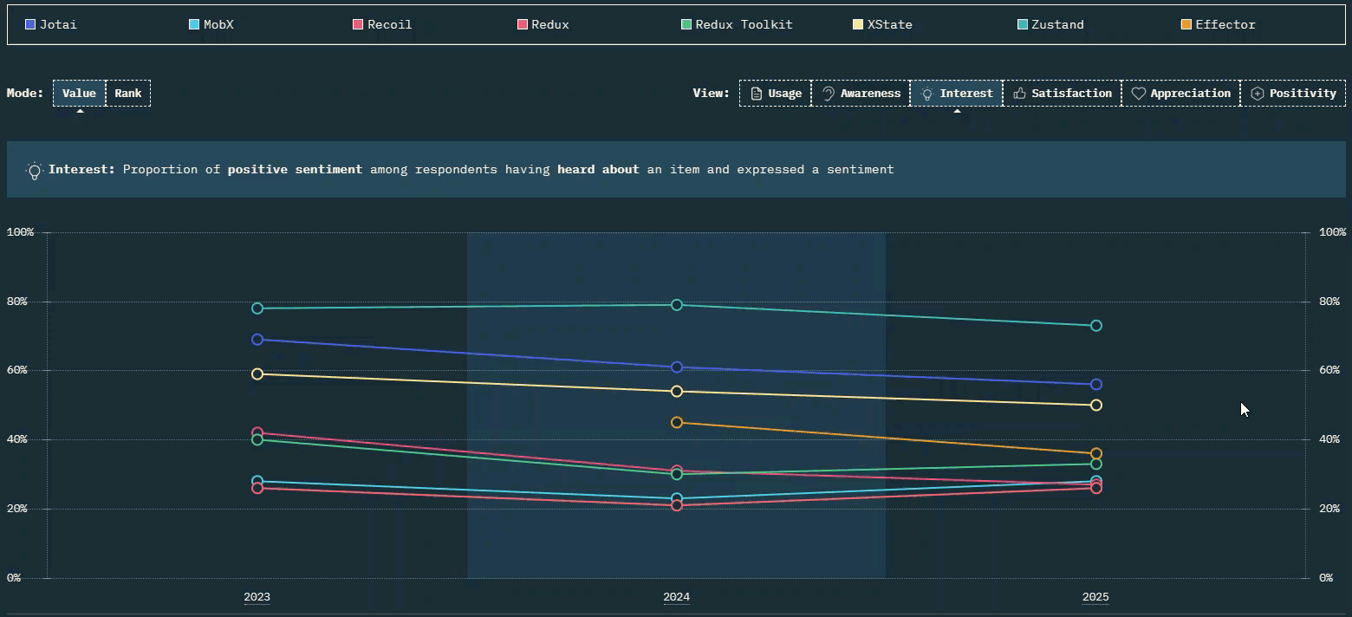The image size is (1352, 617).
Task: Click the Jotai blue legend swatch
Action: point(30,25)
